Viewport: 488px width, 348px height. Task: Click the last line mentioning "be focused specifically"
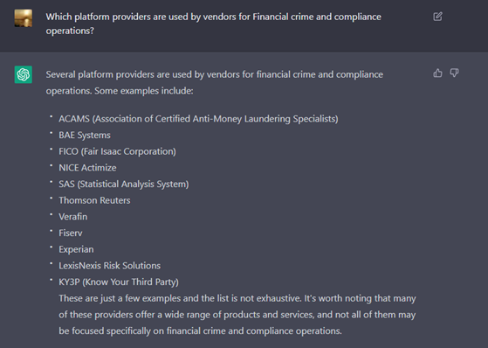[200, 331]
